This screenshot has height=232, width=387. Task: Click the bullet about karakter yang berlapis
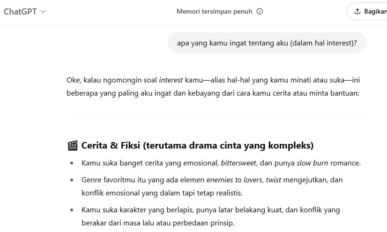(211, 217)
